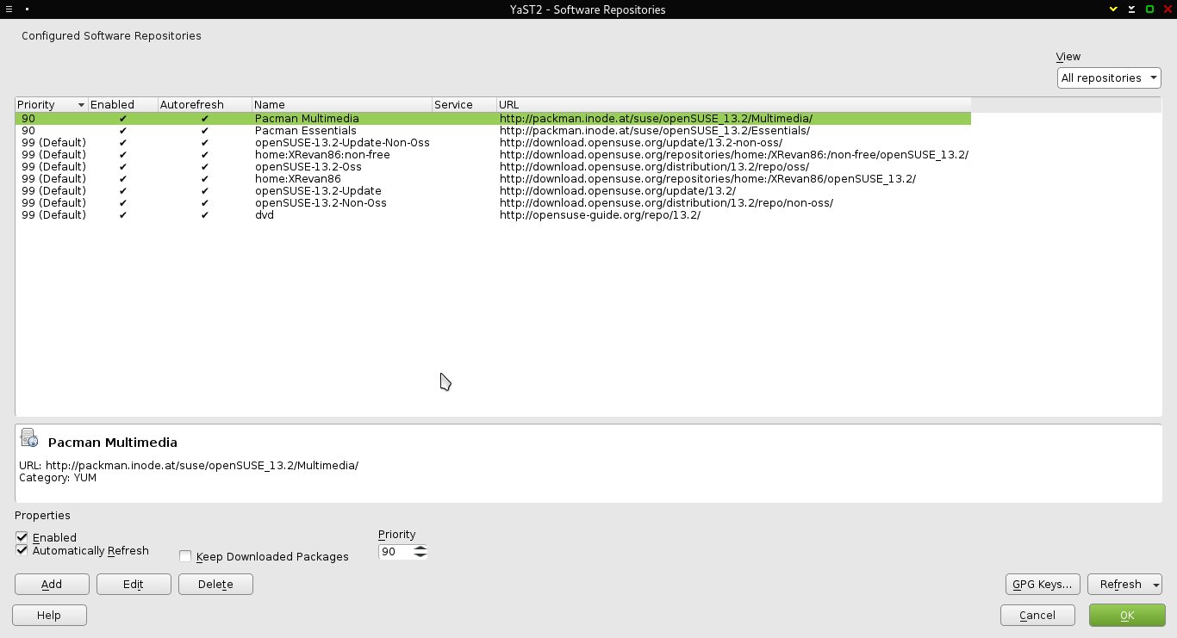
Task: Click the packman.inode.at Essentials URL cell
Action: [x=655, y=130]
